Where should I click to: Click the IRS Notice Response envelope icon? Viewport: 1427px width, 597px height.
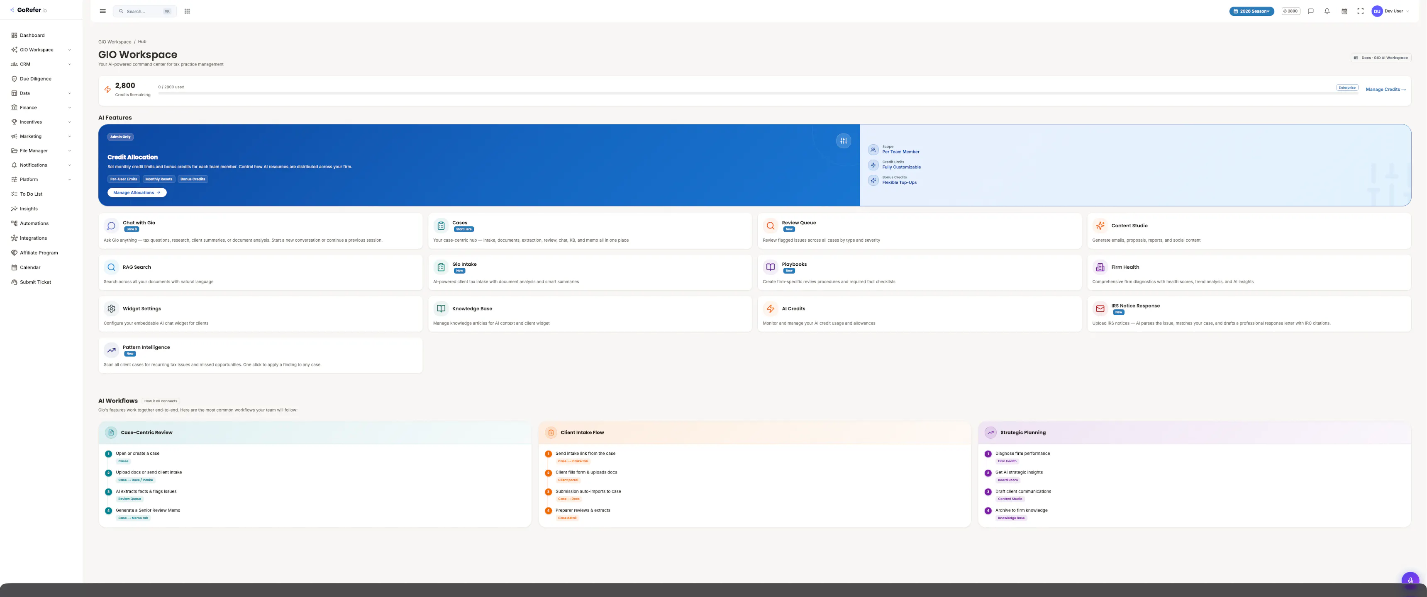pyautogui.click(x=1100, y=309)
